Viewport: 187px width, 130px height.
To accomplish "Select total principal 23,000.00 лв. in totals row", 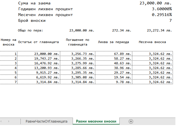I will (x=82, y=31).
